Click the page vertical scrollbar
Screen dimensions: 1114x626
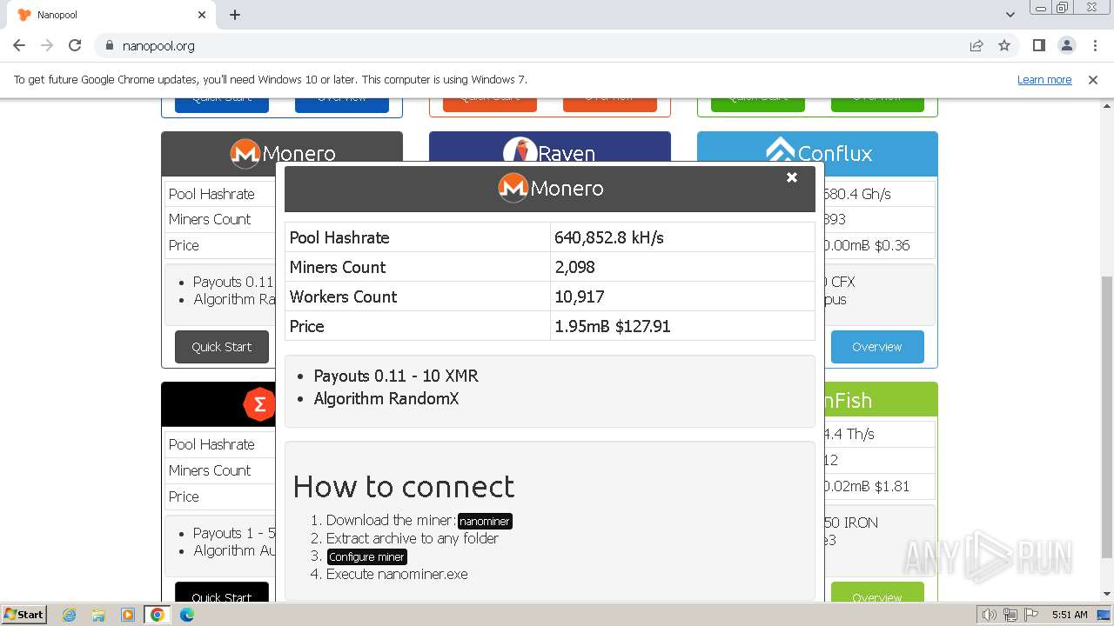tap(1106, 417)
